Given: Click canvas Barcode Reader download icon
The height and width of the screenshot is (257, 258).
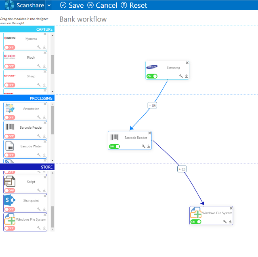Looking at the screenshot, I should click(149, 147).
